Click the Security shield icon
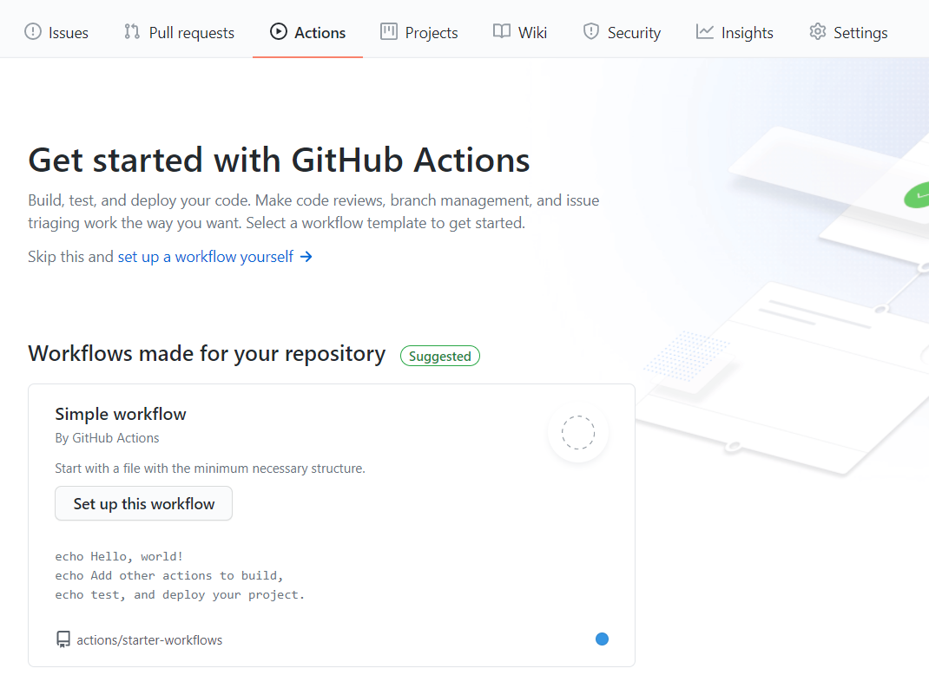Image resolution: width=929 pixels, height=675 pixels. point(591,31)
